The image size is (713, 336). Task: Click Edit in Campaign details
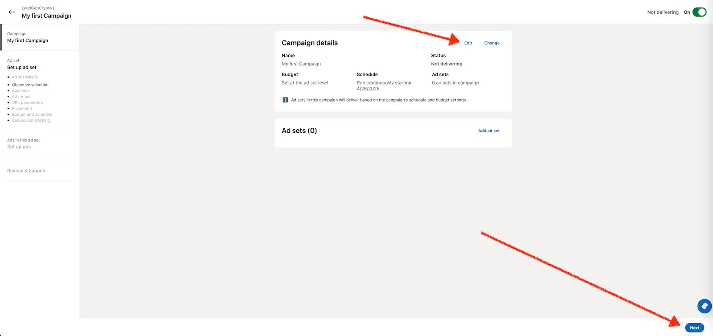[x=468, y=43]
